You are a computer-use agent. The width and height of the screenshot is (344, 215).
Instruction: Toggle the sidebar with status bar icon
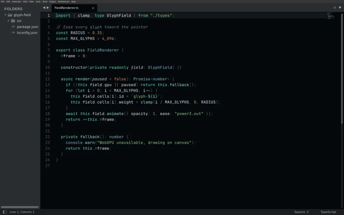[x=5, y=212]
